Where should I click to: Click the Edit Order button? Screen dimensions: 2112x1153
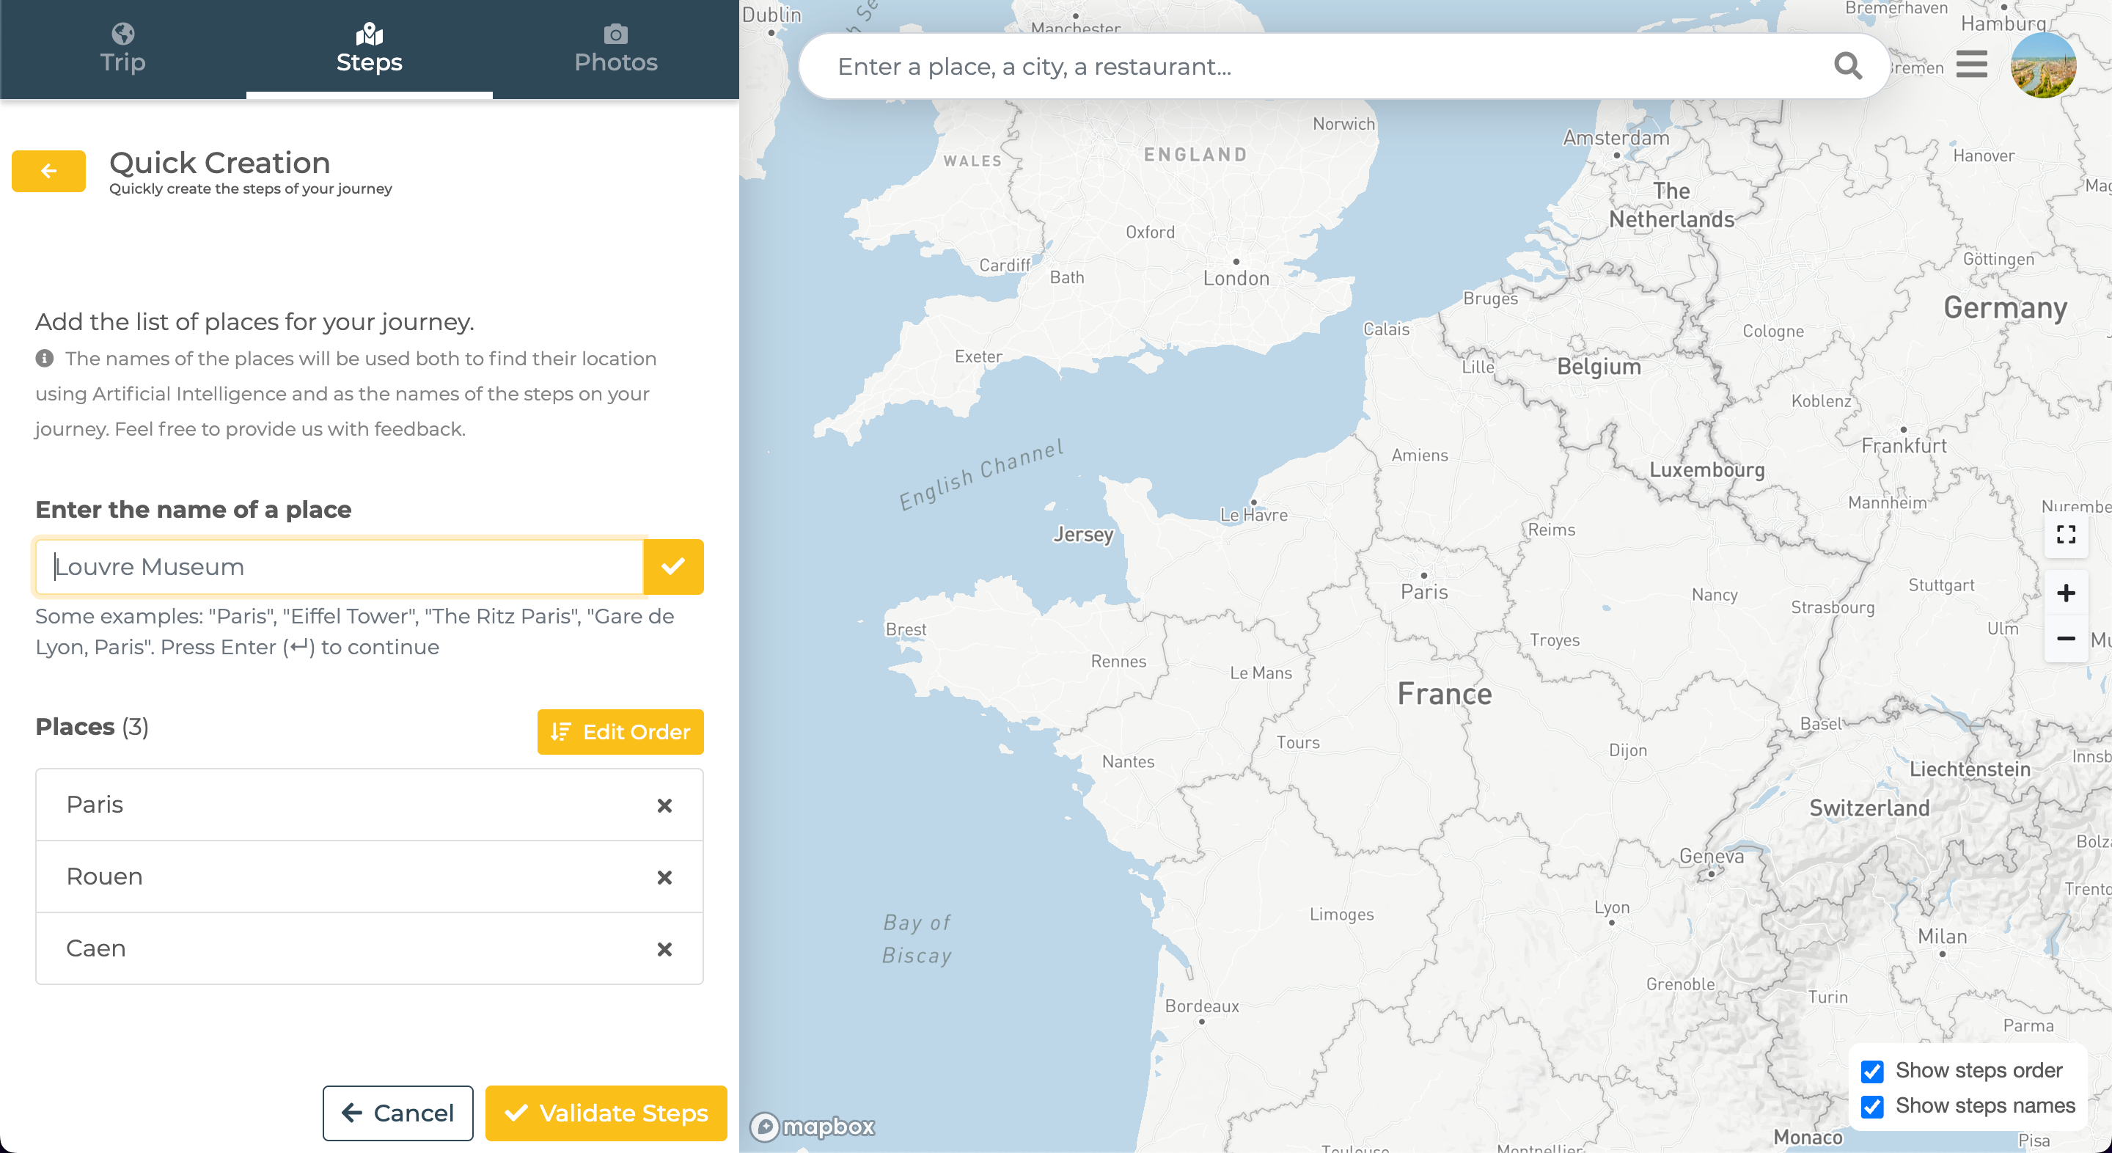(620, 731)
